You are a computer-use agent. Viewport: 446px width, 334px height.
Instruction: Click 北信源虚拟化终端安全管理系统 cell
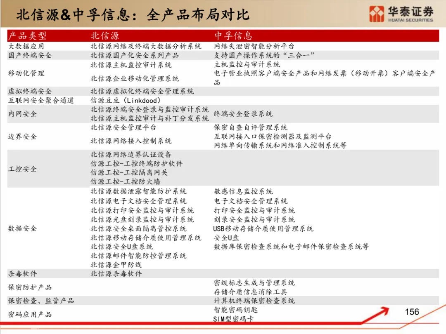142,92
